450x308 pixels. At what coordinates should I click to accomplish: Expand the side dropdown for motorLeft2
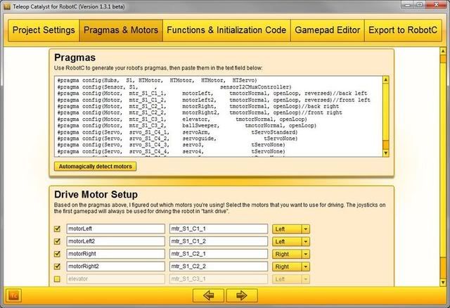tap(305, 241)
